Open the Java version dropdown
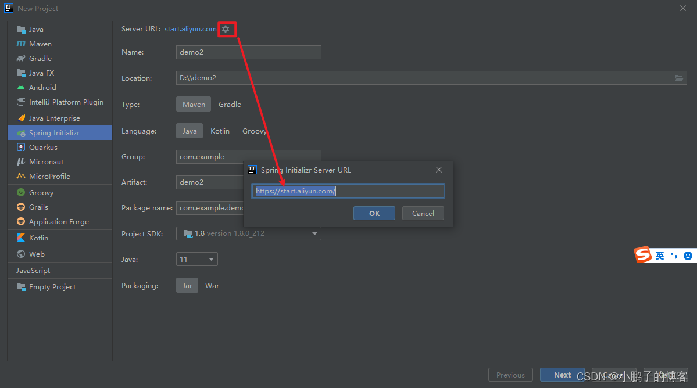The image size is (697, 388). (x=197, y=259)
